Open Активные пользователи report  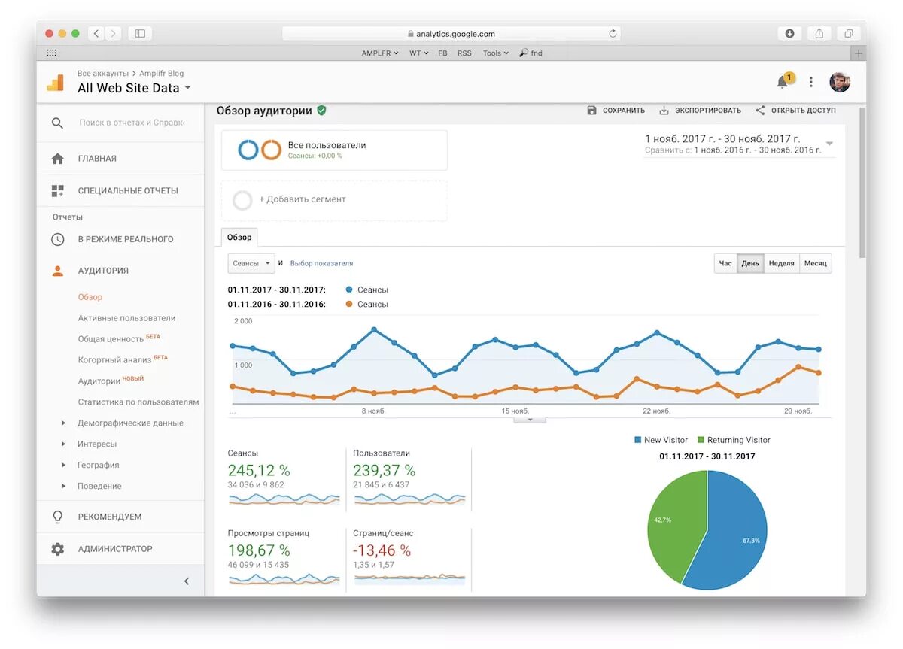(126, 318)
